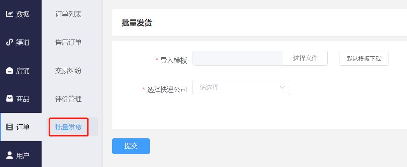Click the link-shaped icon beside 渠道

[x=9, y=42]
